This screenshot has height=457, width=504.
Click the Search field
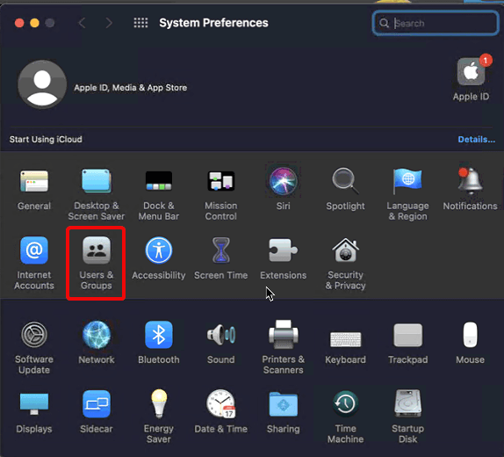pos(436,23)
